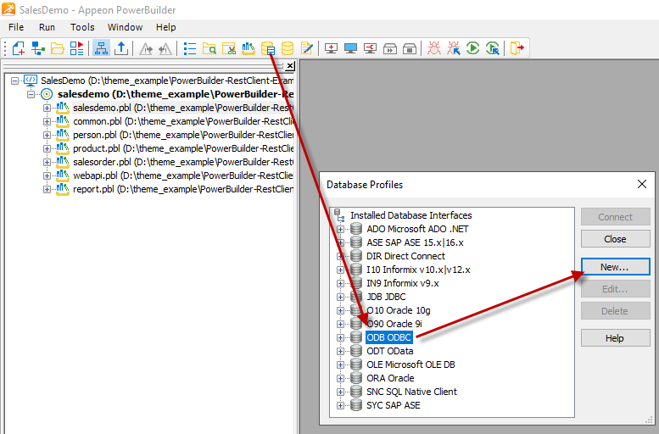Click the Open folder toolbar icon
The width and height of the screenshot is (659, 434).
coord(58,48)
